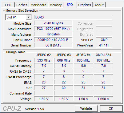The width and height of the screenshot is (124, 113).
Task: Select the Week/Year value 41 / 11
Action: pos(104,45)
